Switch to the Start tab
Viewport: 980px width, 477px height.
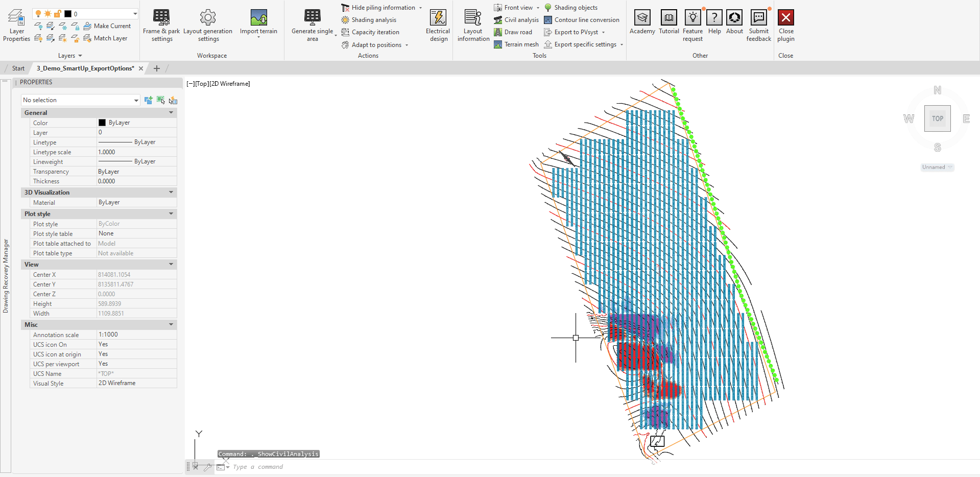click(x=18, y=68)
